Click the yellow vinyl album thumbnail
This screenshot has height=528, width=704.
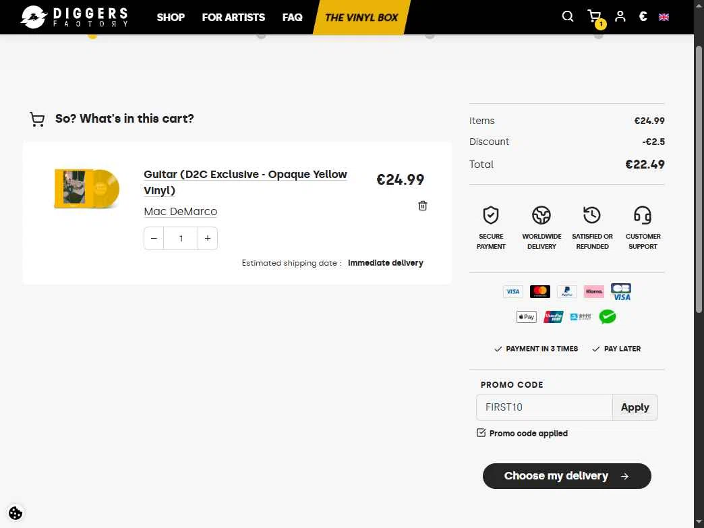[x=87, y=188]
